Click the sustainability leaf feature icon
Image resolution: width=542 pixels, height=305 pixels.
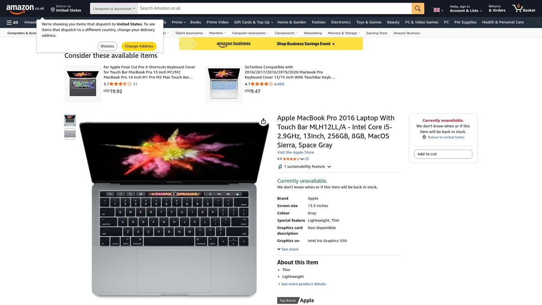click(x=280, y=166)
